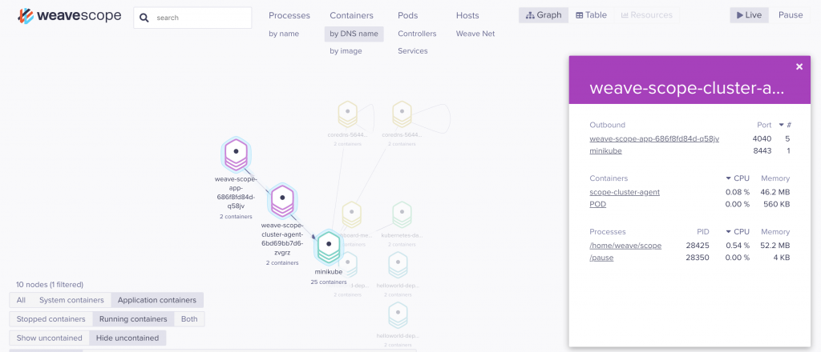Screen dimensions: 821x352
Task: Switch to Graph view
Action: pyautogui.click(x=544, y=15)
